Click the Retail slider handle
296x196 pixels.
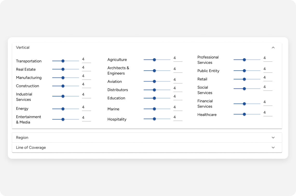[244, 79]
